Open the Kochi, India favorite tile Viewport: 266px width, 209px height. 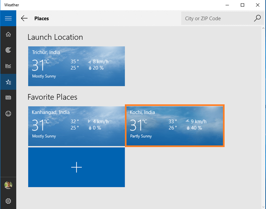(175, 126)
